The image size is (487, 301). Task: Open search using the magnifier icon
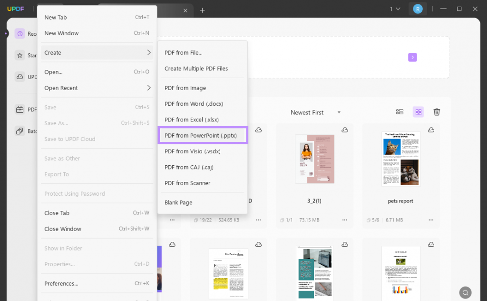(465, 292)
